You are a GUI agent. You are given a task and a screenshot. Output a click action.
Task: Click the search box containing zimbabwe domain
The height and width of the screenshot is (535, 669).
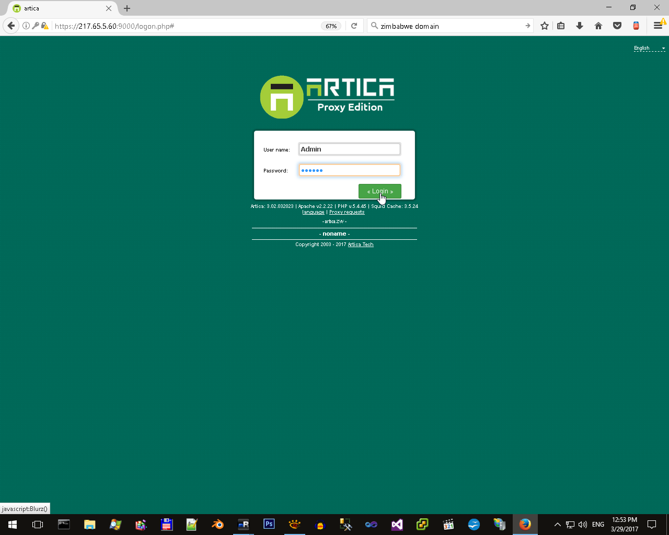[451, 26]
